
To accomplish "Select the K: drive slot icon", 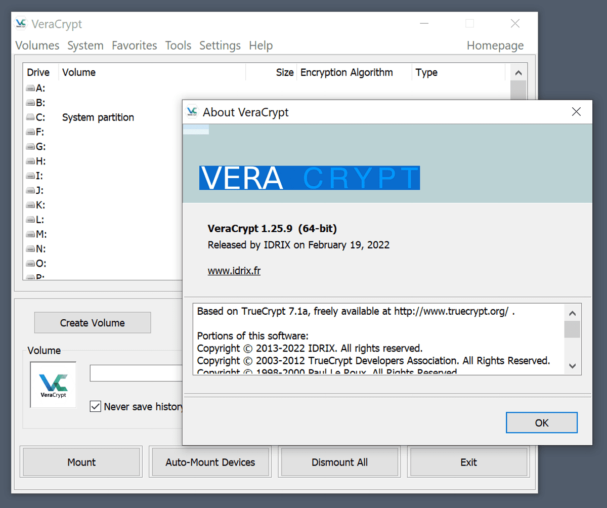I will point(30,206).
